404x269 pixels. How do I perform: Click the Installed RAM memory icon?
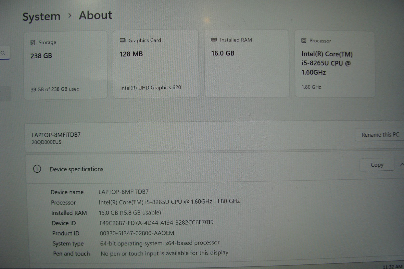pos(214,40)
